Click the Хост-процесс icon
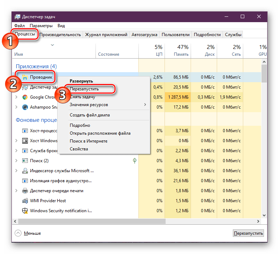This screenshot has width=279, height=254. pyautogui.click(x=25, y=131)
